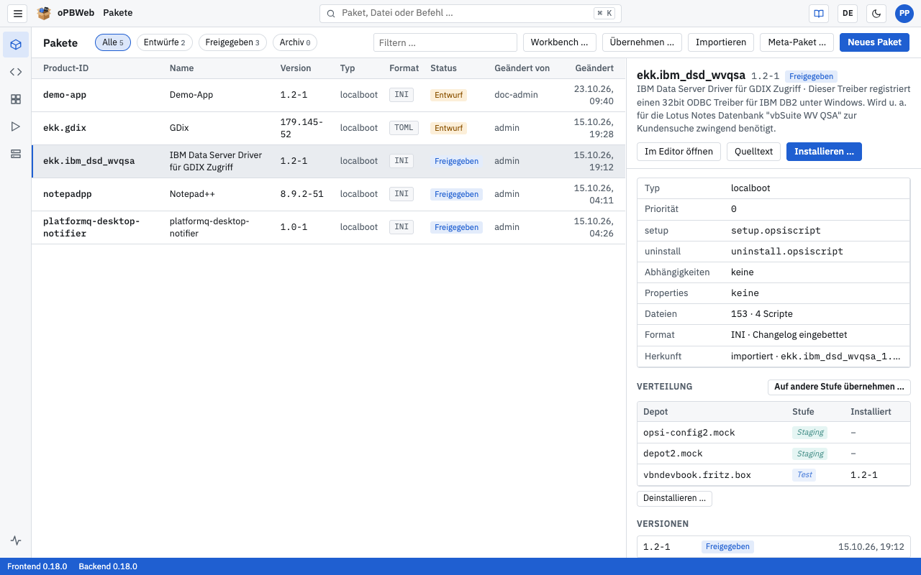Open the grid dashboard sidebar icon
921x575 pixels.
[x=16, y=99]
